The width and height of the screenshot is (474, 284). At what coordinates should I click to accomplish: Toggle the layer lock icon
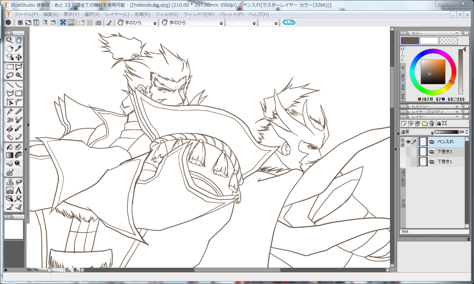pyautogui.click(x=439, y=123)
